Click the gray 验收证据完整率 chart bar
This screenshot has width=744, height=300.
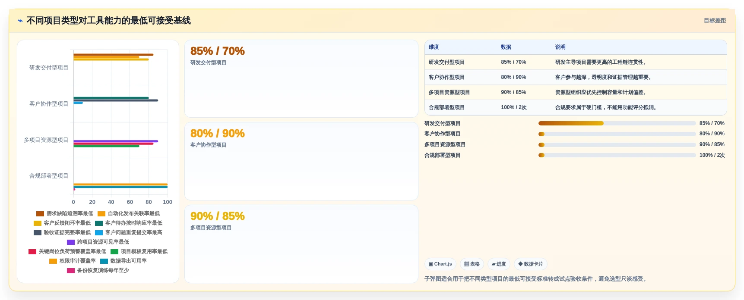coord(116,100)
